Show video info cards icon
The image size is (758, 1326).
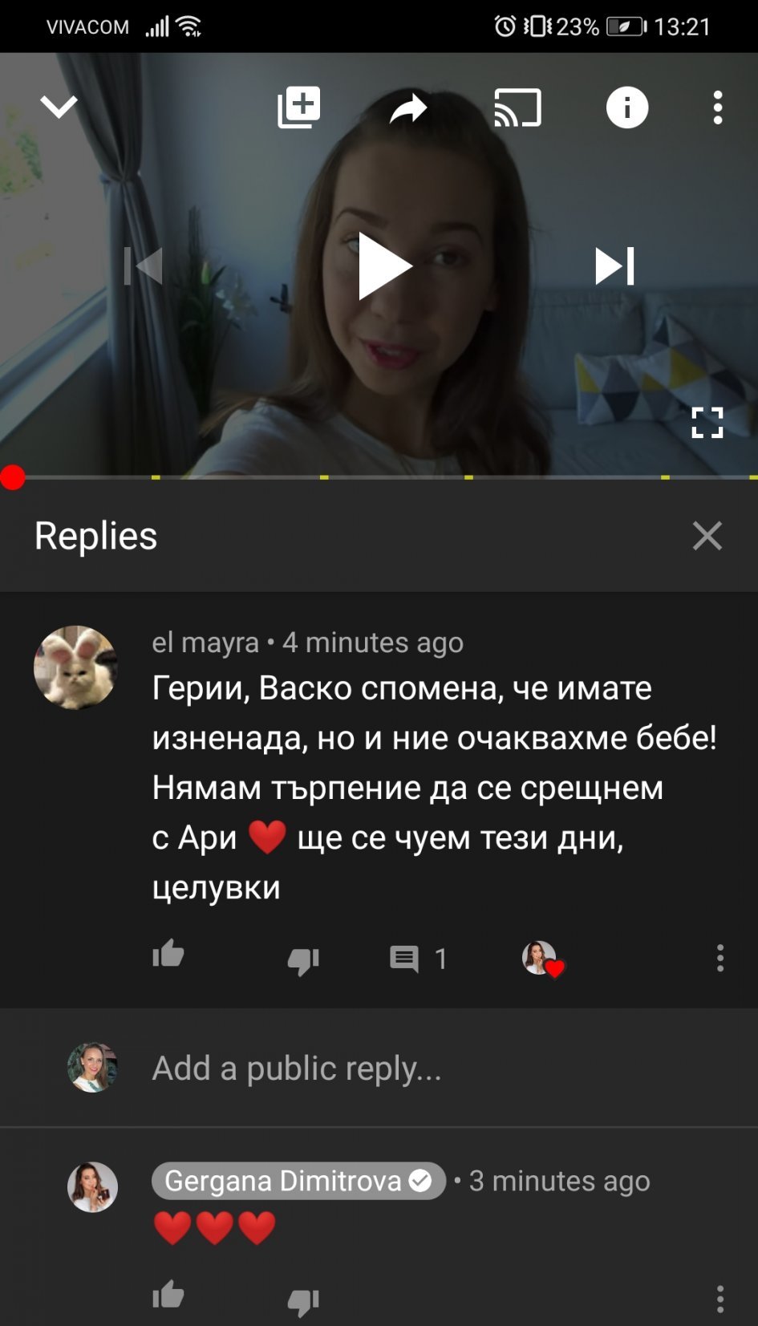(x=627, y=107)
